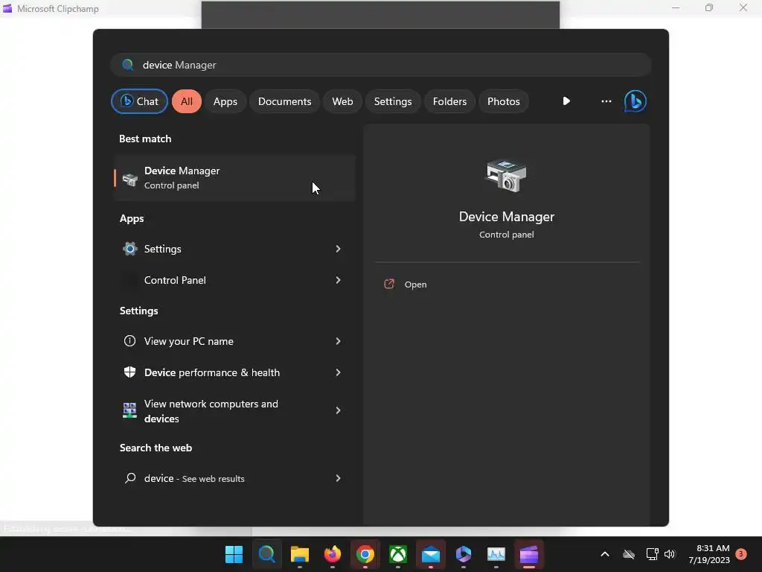762x572 pixels.
Task: Show hidden system tray icons
Action: tap(605, 554)
